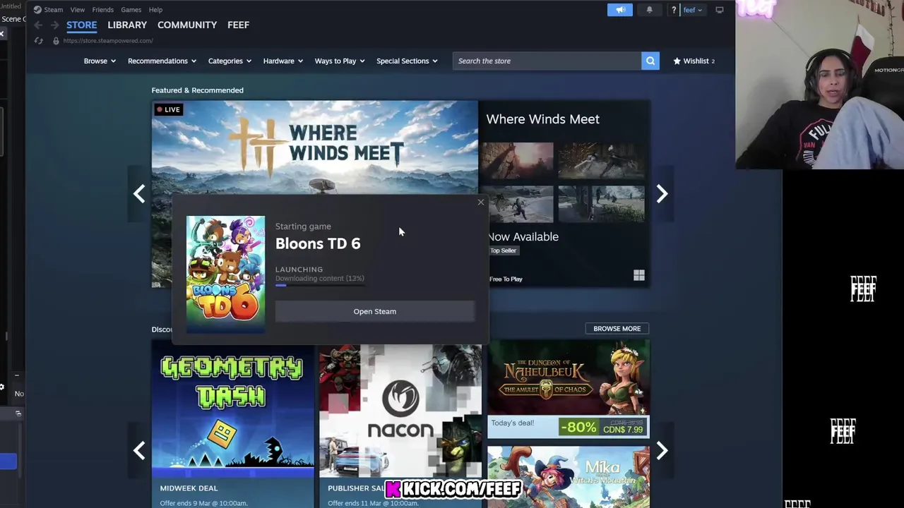The height and width of the screenshot is (508, 904).
Task: Open the Wishlist star link
Action: pos(694,61)
